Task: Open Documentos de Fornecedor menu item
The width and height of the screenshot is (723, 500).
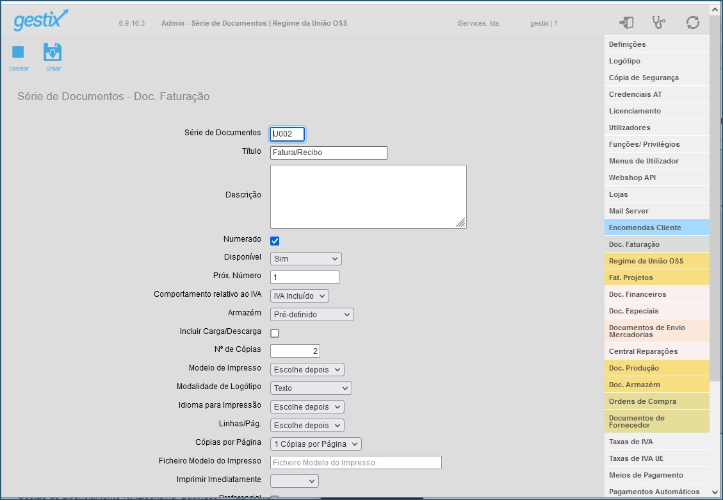Action: [656, 422]
